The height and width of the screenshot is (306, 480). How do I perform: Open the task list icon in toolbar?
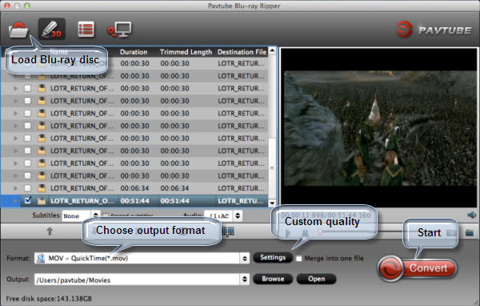[x=86, y=30]
